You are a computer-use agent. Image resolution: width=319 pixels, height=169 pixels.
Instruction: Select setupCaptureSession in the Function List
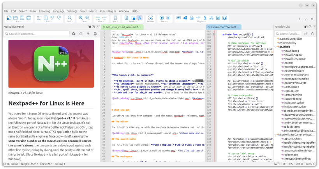coord(296,79)
